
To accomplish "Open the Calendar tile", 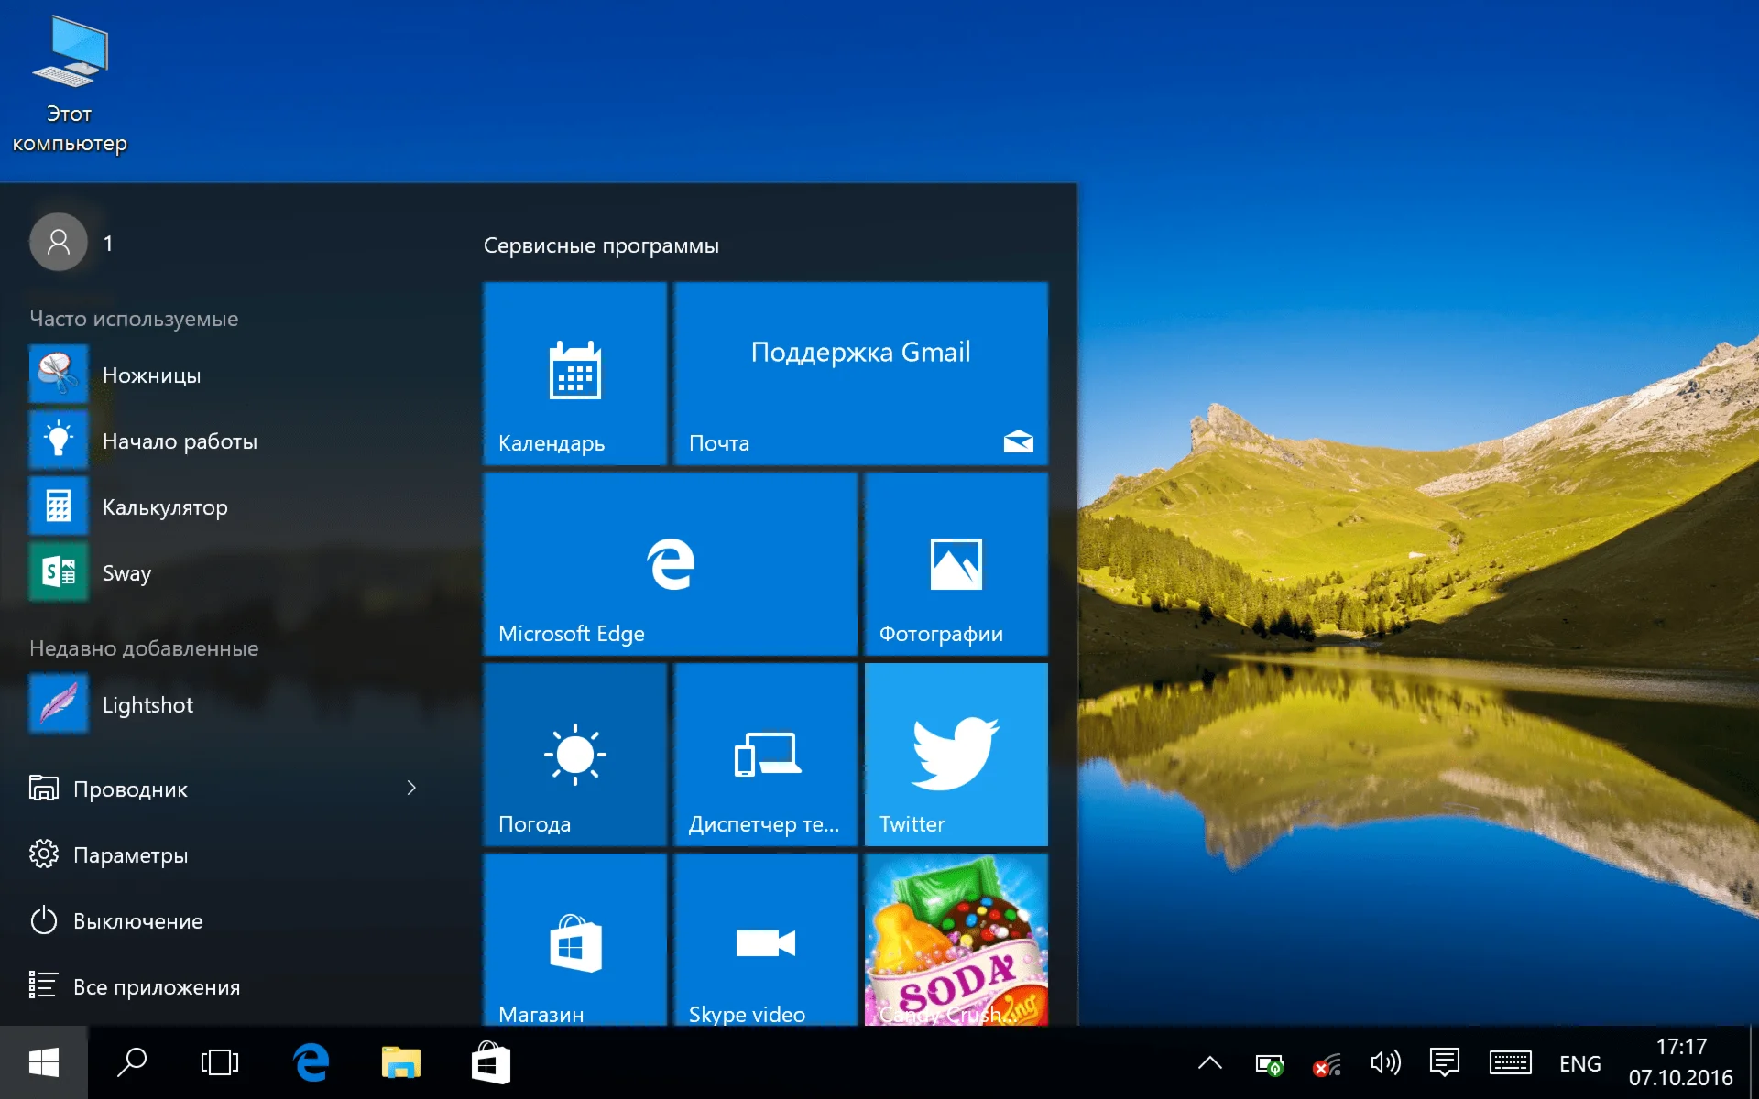I will click(574, 374).
